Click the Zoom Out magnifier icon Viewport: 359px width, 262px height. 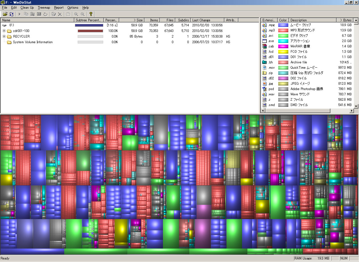click(83, 14)
